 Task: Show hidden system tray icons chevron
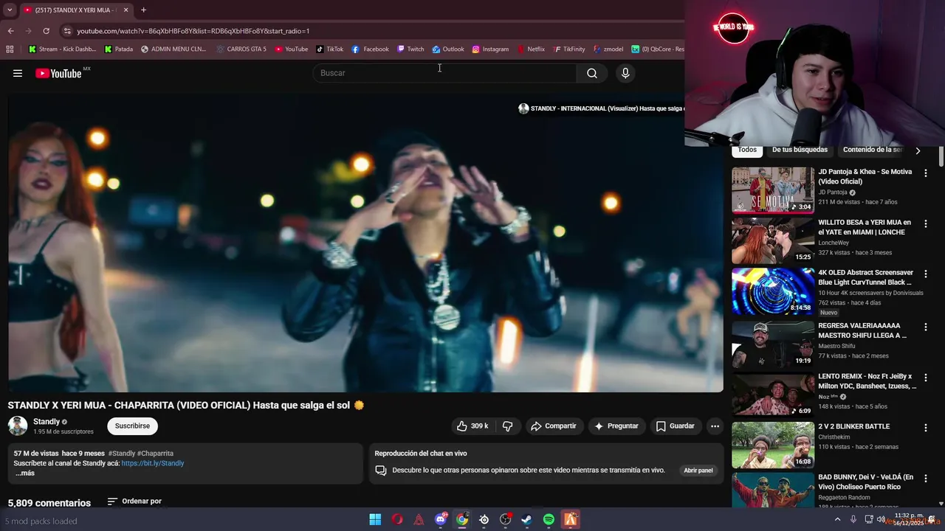pyautogui.click(x=838, y=520)
